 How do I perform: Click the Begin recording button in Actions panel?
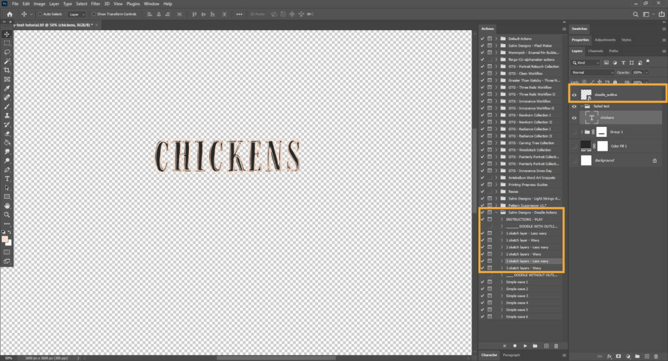(x=514, y=346)
